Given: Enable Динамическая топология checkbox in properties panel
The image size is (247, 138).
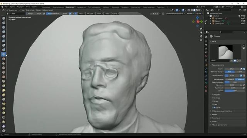Looking at the screenshot, I should point(213,111).
